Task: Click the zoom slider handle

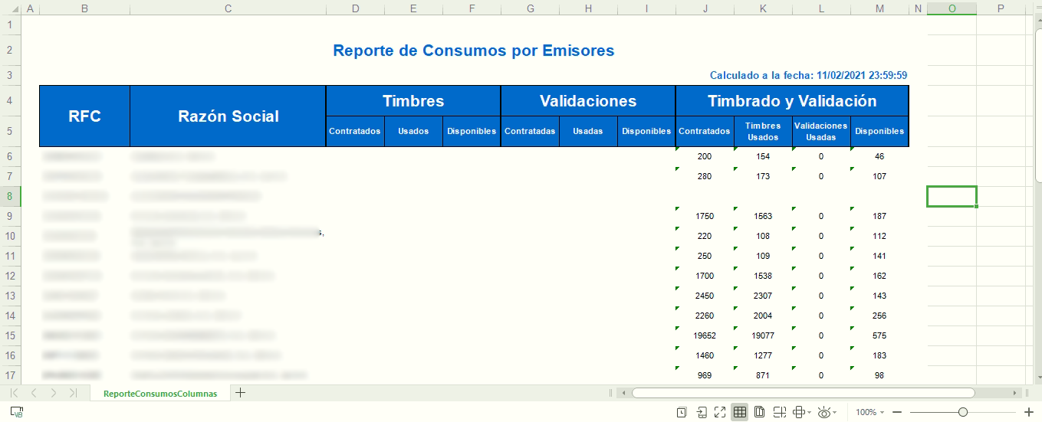Action: 962,412
